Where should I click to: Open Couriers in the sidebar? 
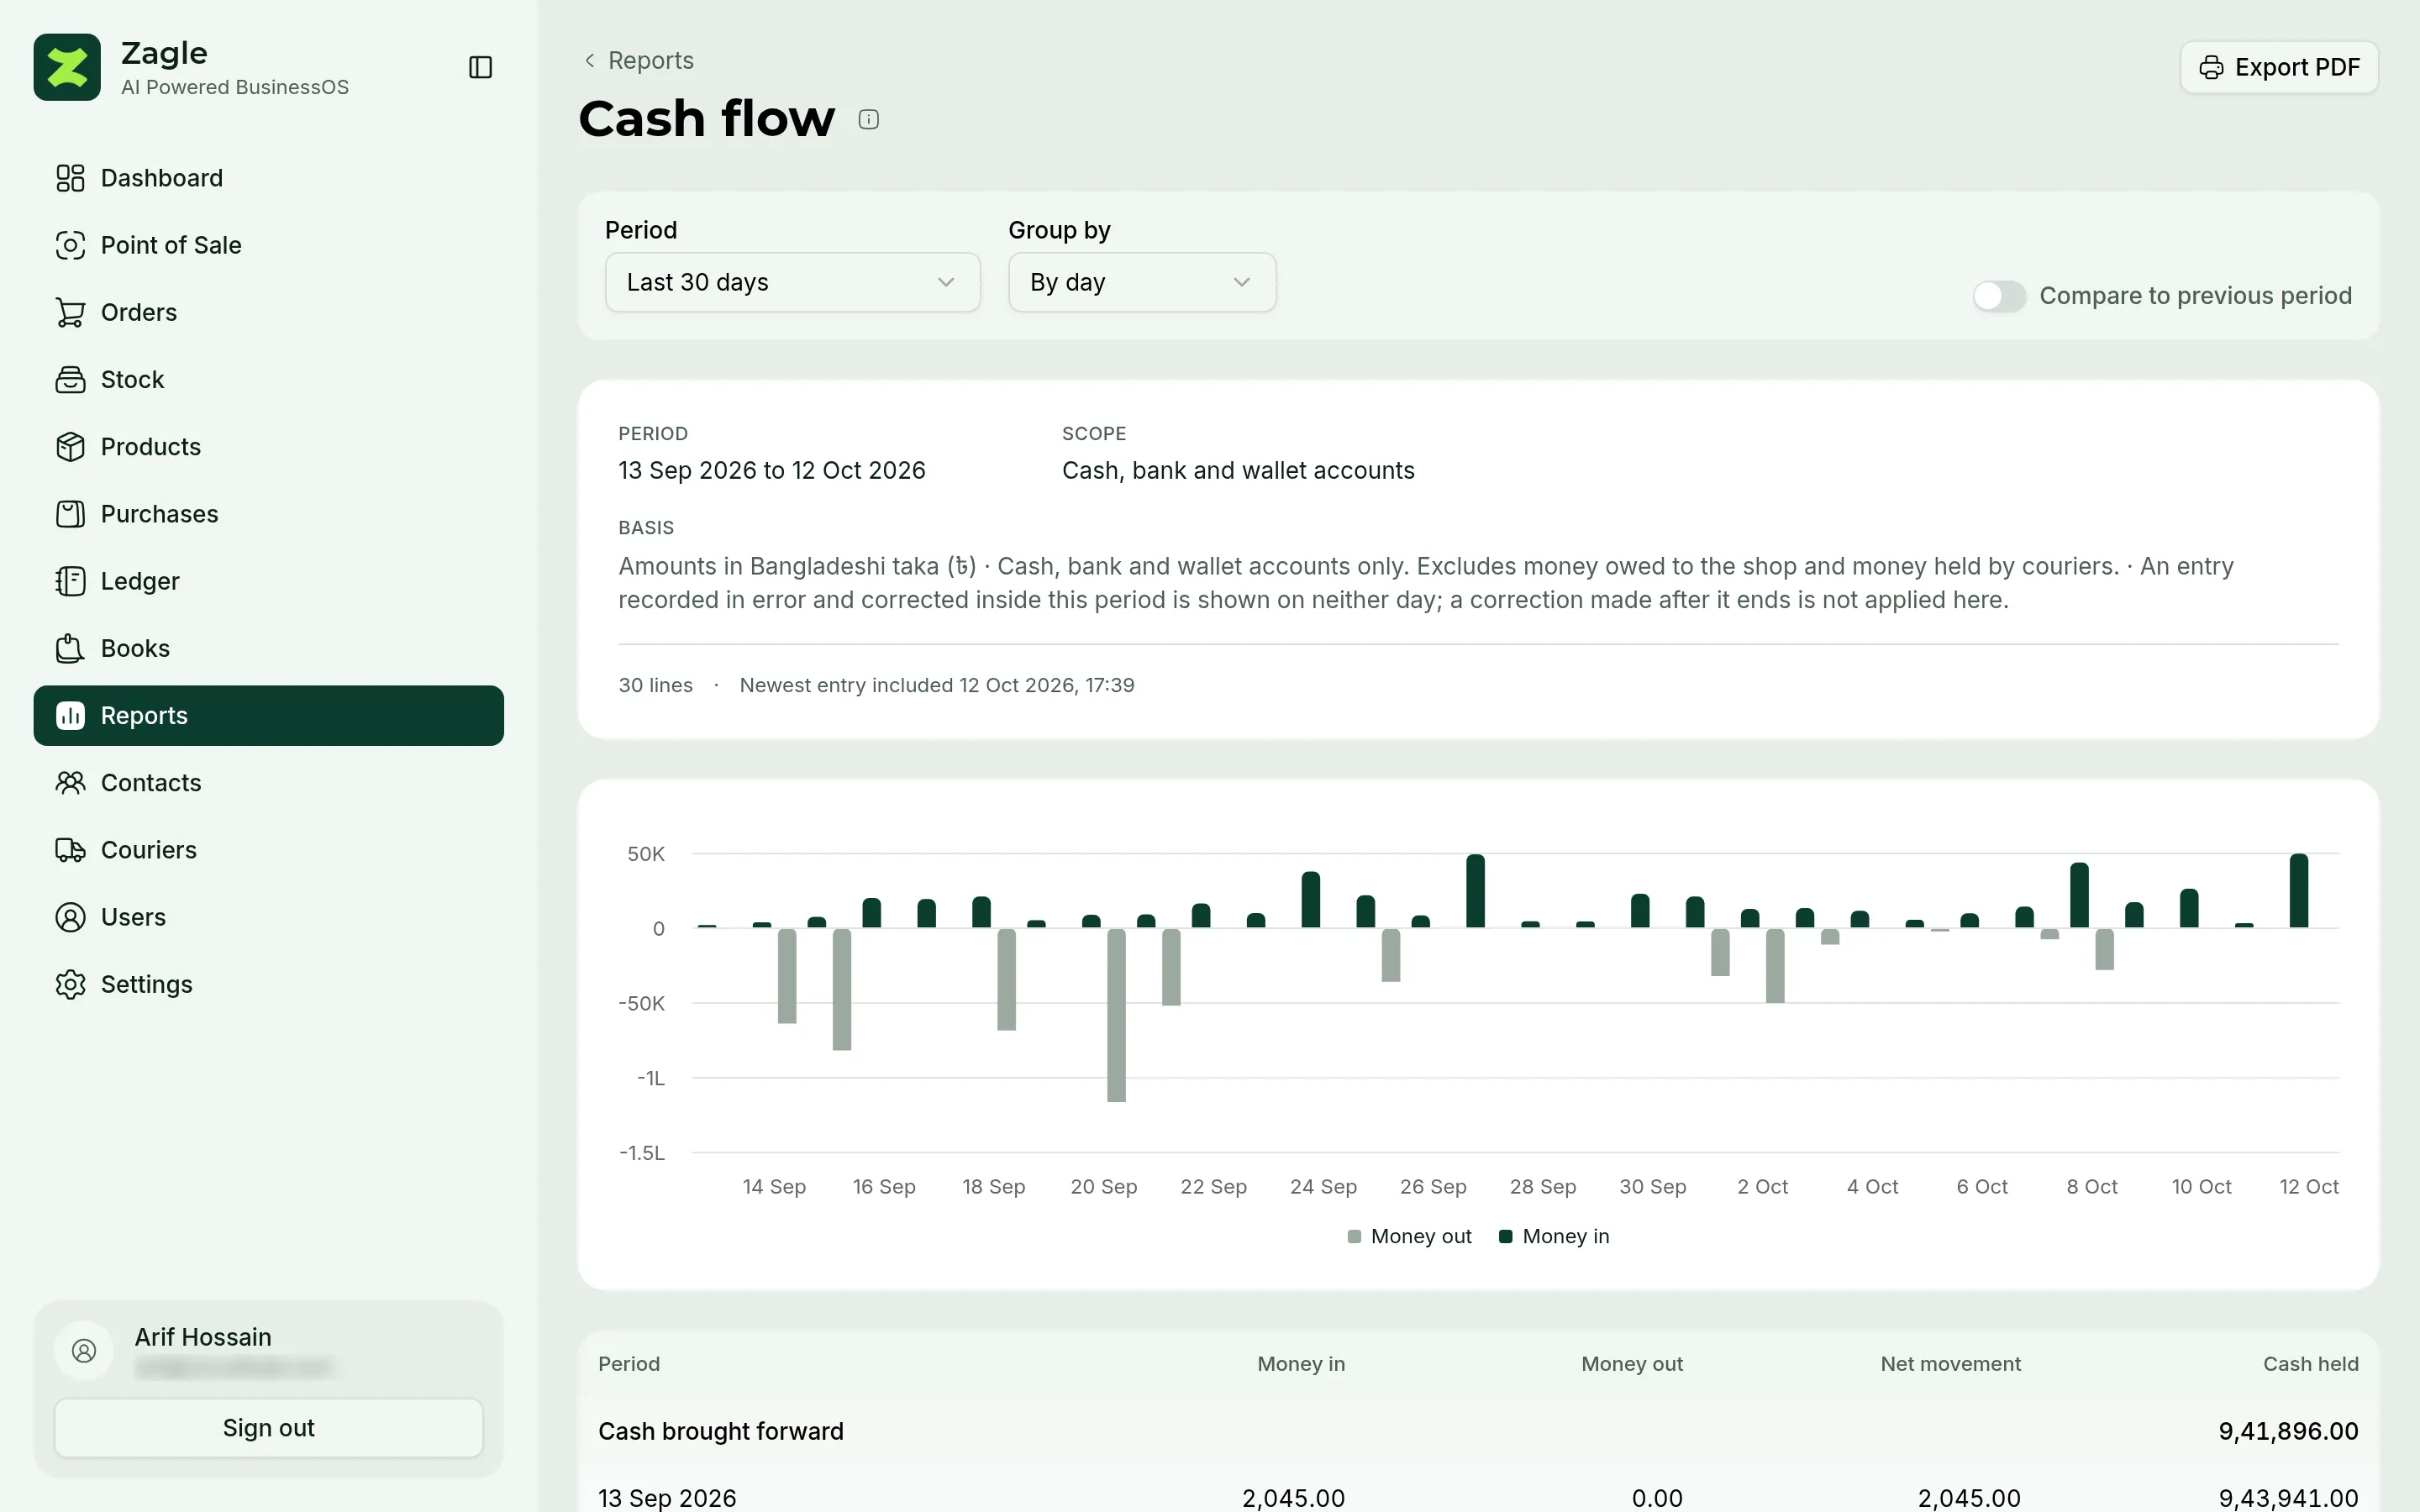pyautogui.click(x=268, y=850)
